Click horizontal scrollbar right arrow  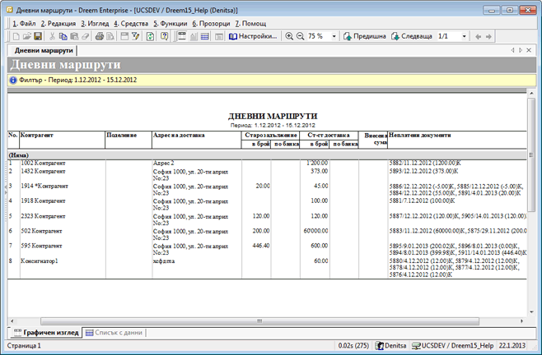(522, 320)
